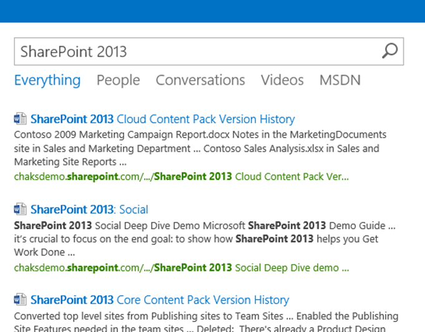The width and height of the screenshot is (425, 332).
Task: Open the Conversations tab
Action: coord(200,80)
